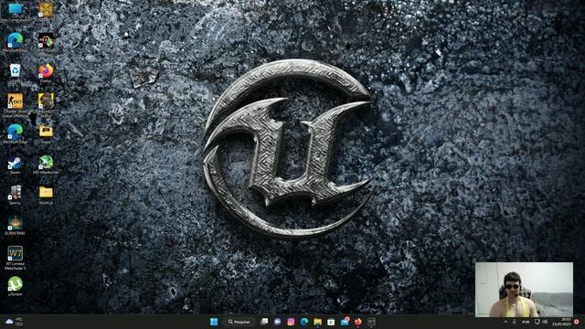Select the MSI Afterburner desktop shortcut

pyautogui.click(x=46, y=165)
